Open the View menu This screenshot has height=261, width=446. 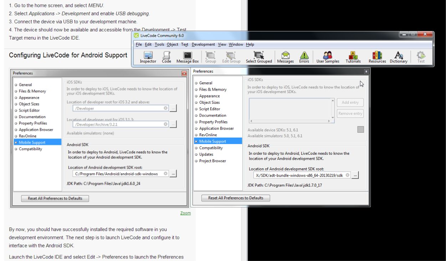point(222,45)
